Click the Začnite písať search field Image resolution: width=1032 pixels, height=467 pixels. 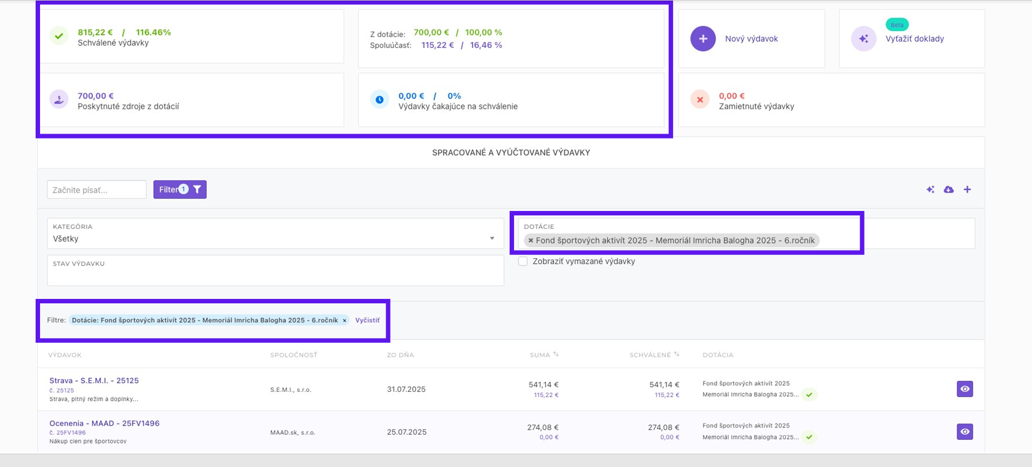(97, 189)
